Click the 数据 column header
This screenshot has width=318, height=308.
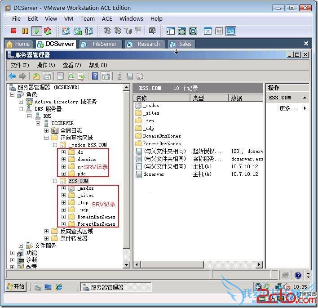[x=246, y=98]
